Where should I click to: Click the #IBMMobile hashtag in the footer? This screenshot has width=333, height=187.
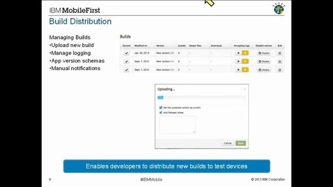pos(151,180)
